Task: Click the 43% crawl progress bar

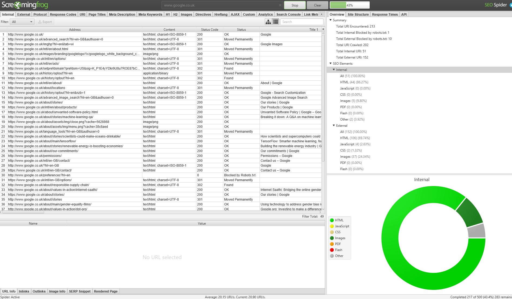Action: point(350,5)
